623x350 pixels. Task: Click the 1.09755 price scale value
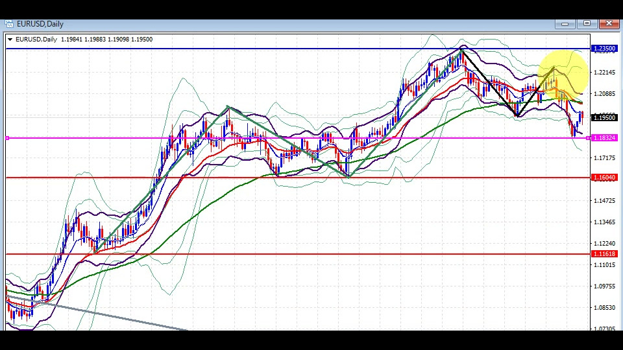click(604, 286)
